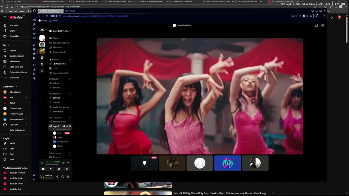Start an Activity controller icon
The width and height of the screenshot is (349, 196).
[59, 169]
